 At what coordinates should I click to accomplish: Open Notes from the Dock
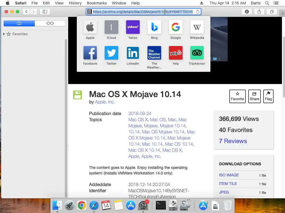pyautogui.click(x=118, y=206)
